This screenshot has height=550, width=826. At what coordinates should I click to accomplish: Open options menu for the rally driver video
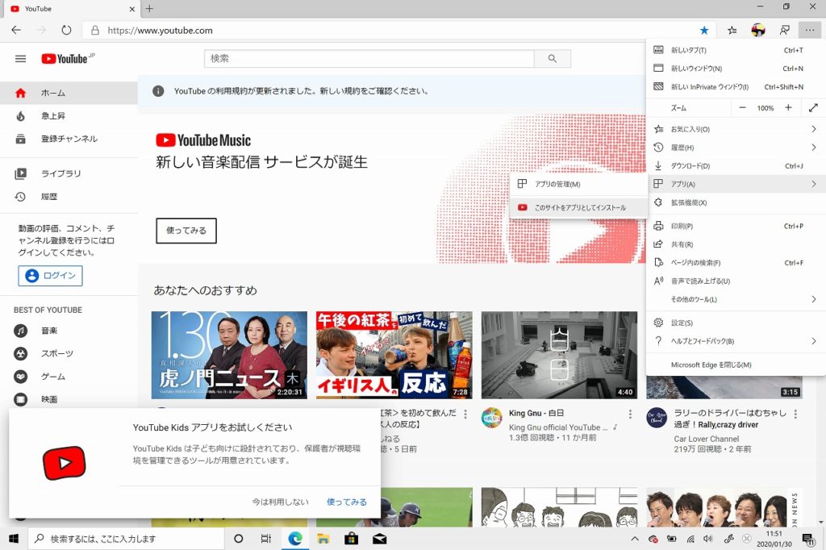[795, 414]
